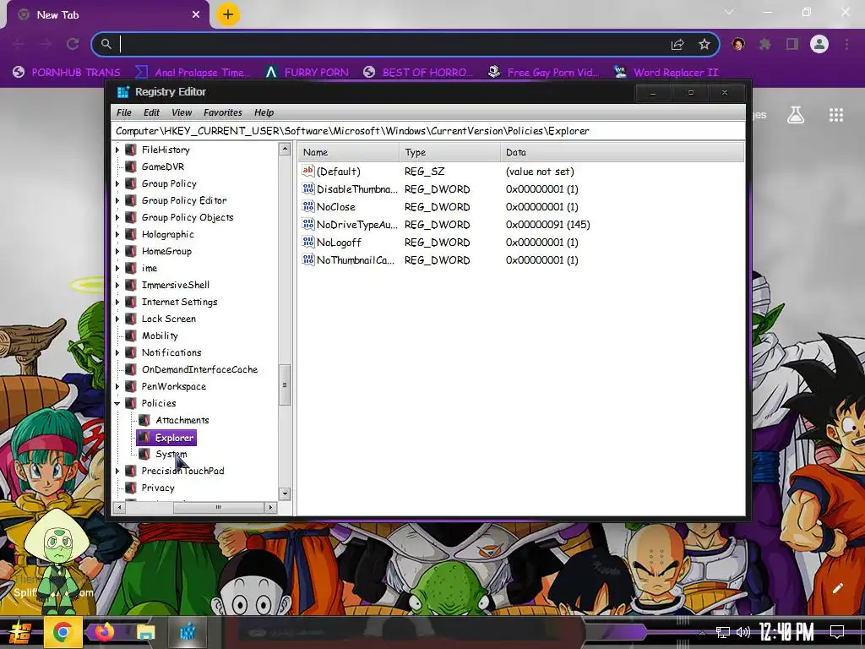Sort values by the Type column

coord(449,152)
